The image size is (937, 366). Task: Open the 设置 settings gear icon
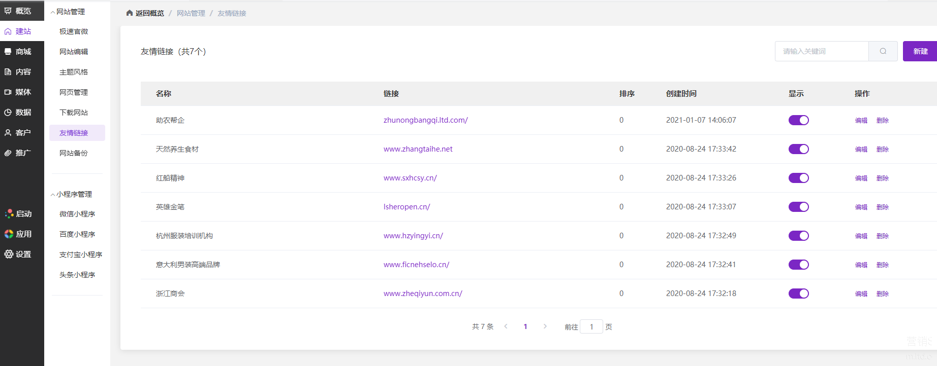9,254
